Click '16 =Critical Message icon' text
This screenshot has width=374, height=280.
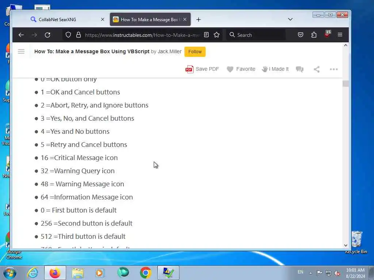[x=79, y=157]
